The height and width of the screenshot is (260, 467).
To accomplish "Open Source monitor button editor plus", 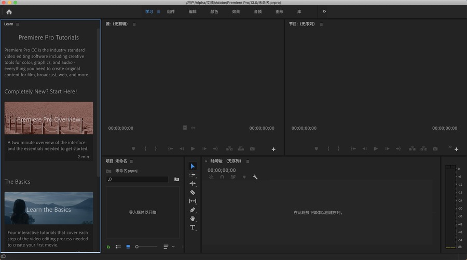I will pos(273,149).
